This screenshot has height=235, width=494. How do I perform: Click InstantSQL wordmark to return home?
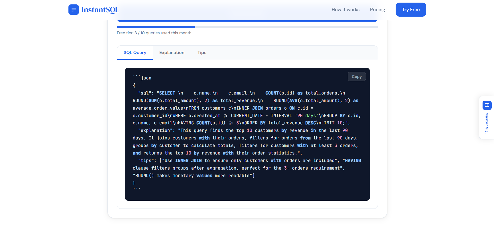click(100, 10)
